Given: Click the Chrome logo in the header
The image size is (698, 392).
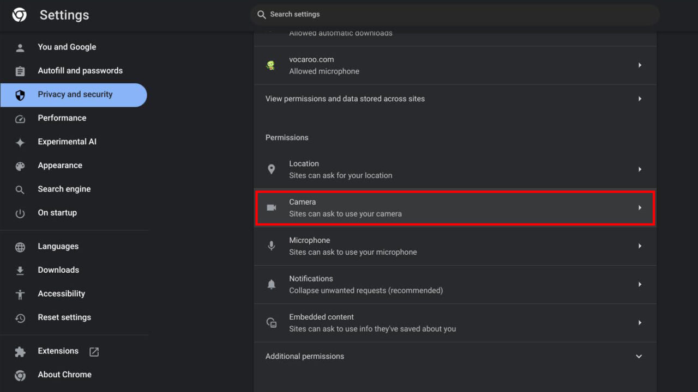Looking at the screenshot, I should pyautogui.click(x=19, y=15).
